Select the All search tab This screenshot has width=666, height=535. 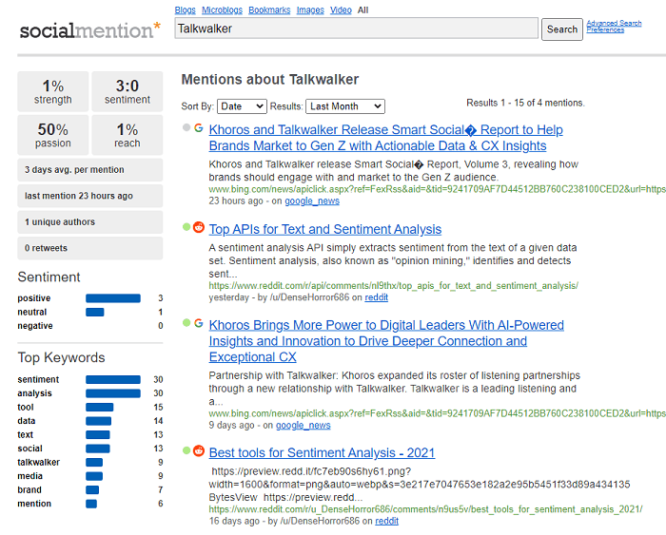click(x=362, y=10)
